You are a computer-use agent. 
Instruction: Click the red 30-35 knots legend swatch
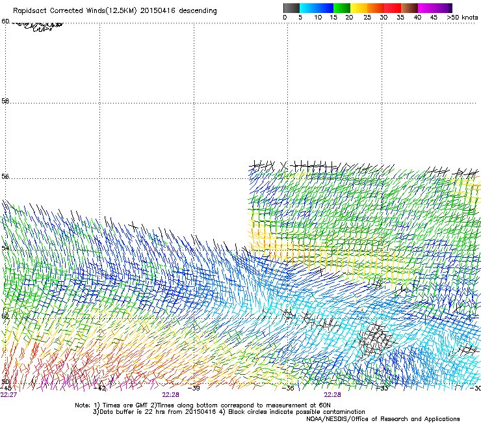pyautogui.click(x=393, y=8)
